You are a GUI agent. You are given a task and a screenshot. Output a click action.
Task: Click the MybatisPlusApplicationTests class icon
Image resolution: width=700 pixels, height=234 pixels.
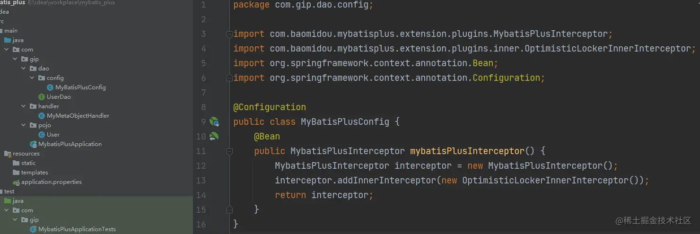33,229
